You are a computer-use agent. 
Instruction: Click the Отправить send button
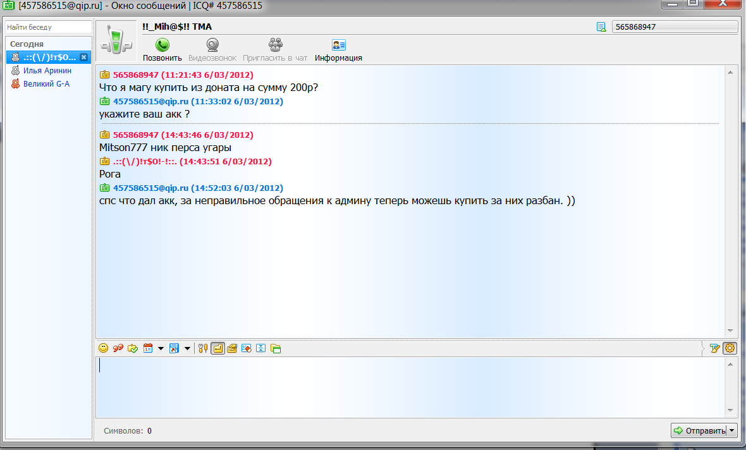click(x=699, y=430)
